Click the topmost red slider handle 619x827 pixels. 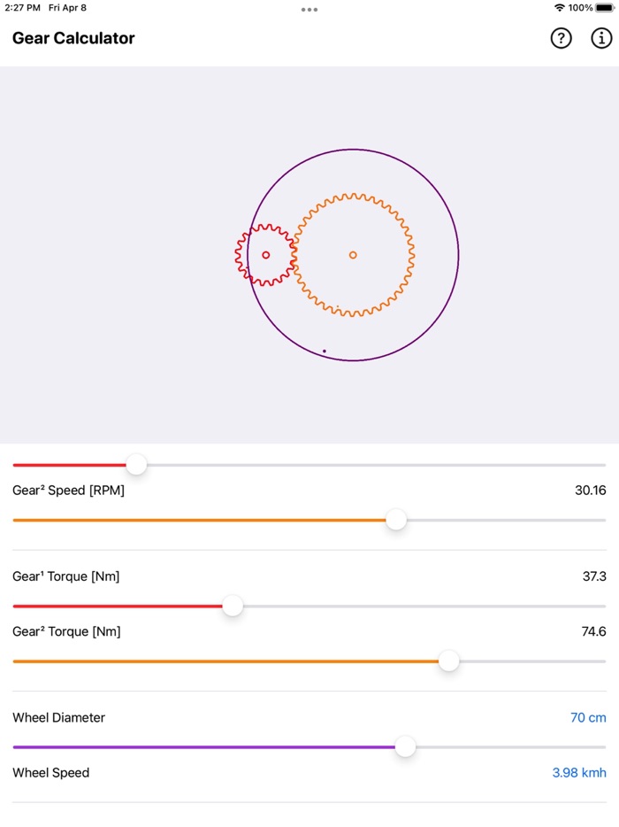[136, 464]
